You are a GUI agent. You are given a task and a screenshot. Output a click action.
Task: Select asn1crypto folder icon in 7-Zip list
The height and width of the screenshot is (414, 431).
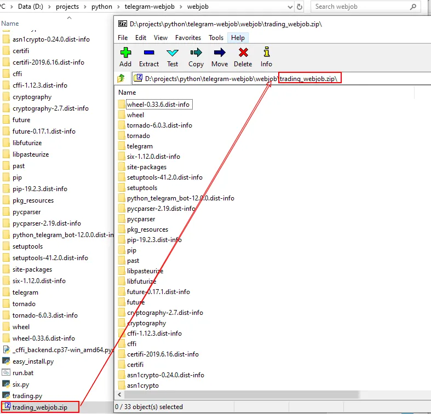[x=122, y=385]
